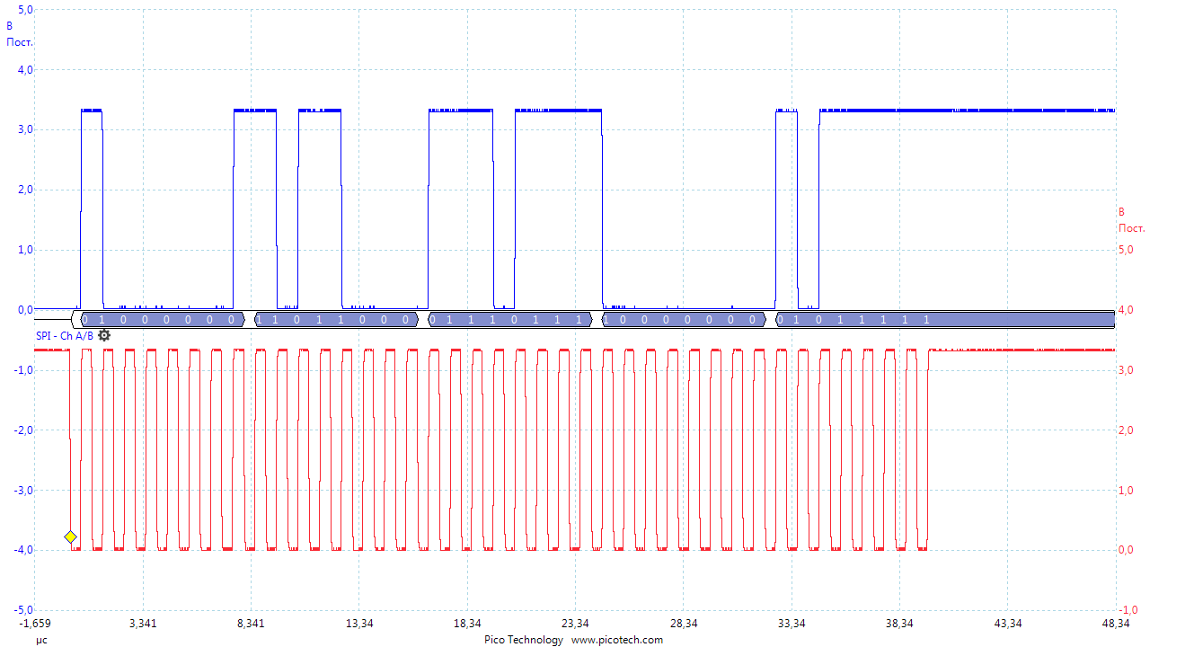Screen dimensions: 1194x647
Task: Click the 33,34 time axis label
Action: tap(792, 624)
